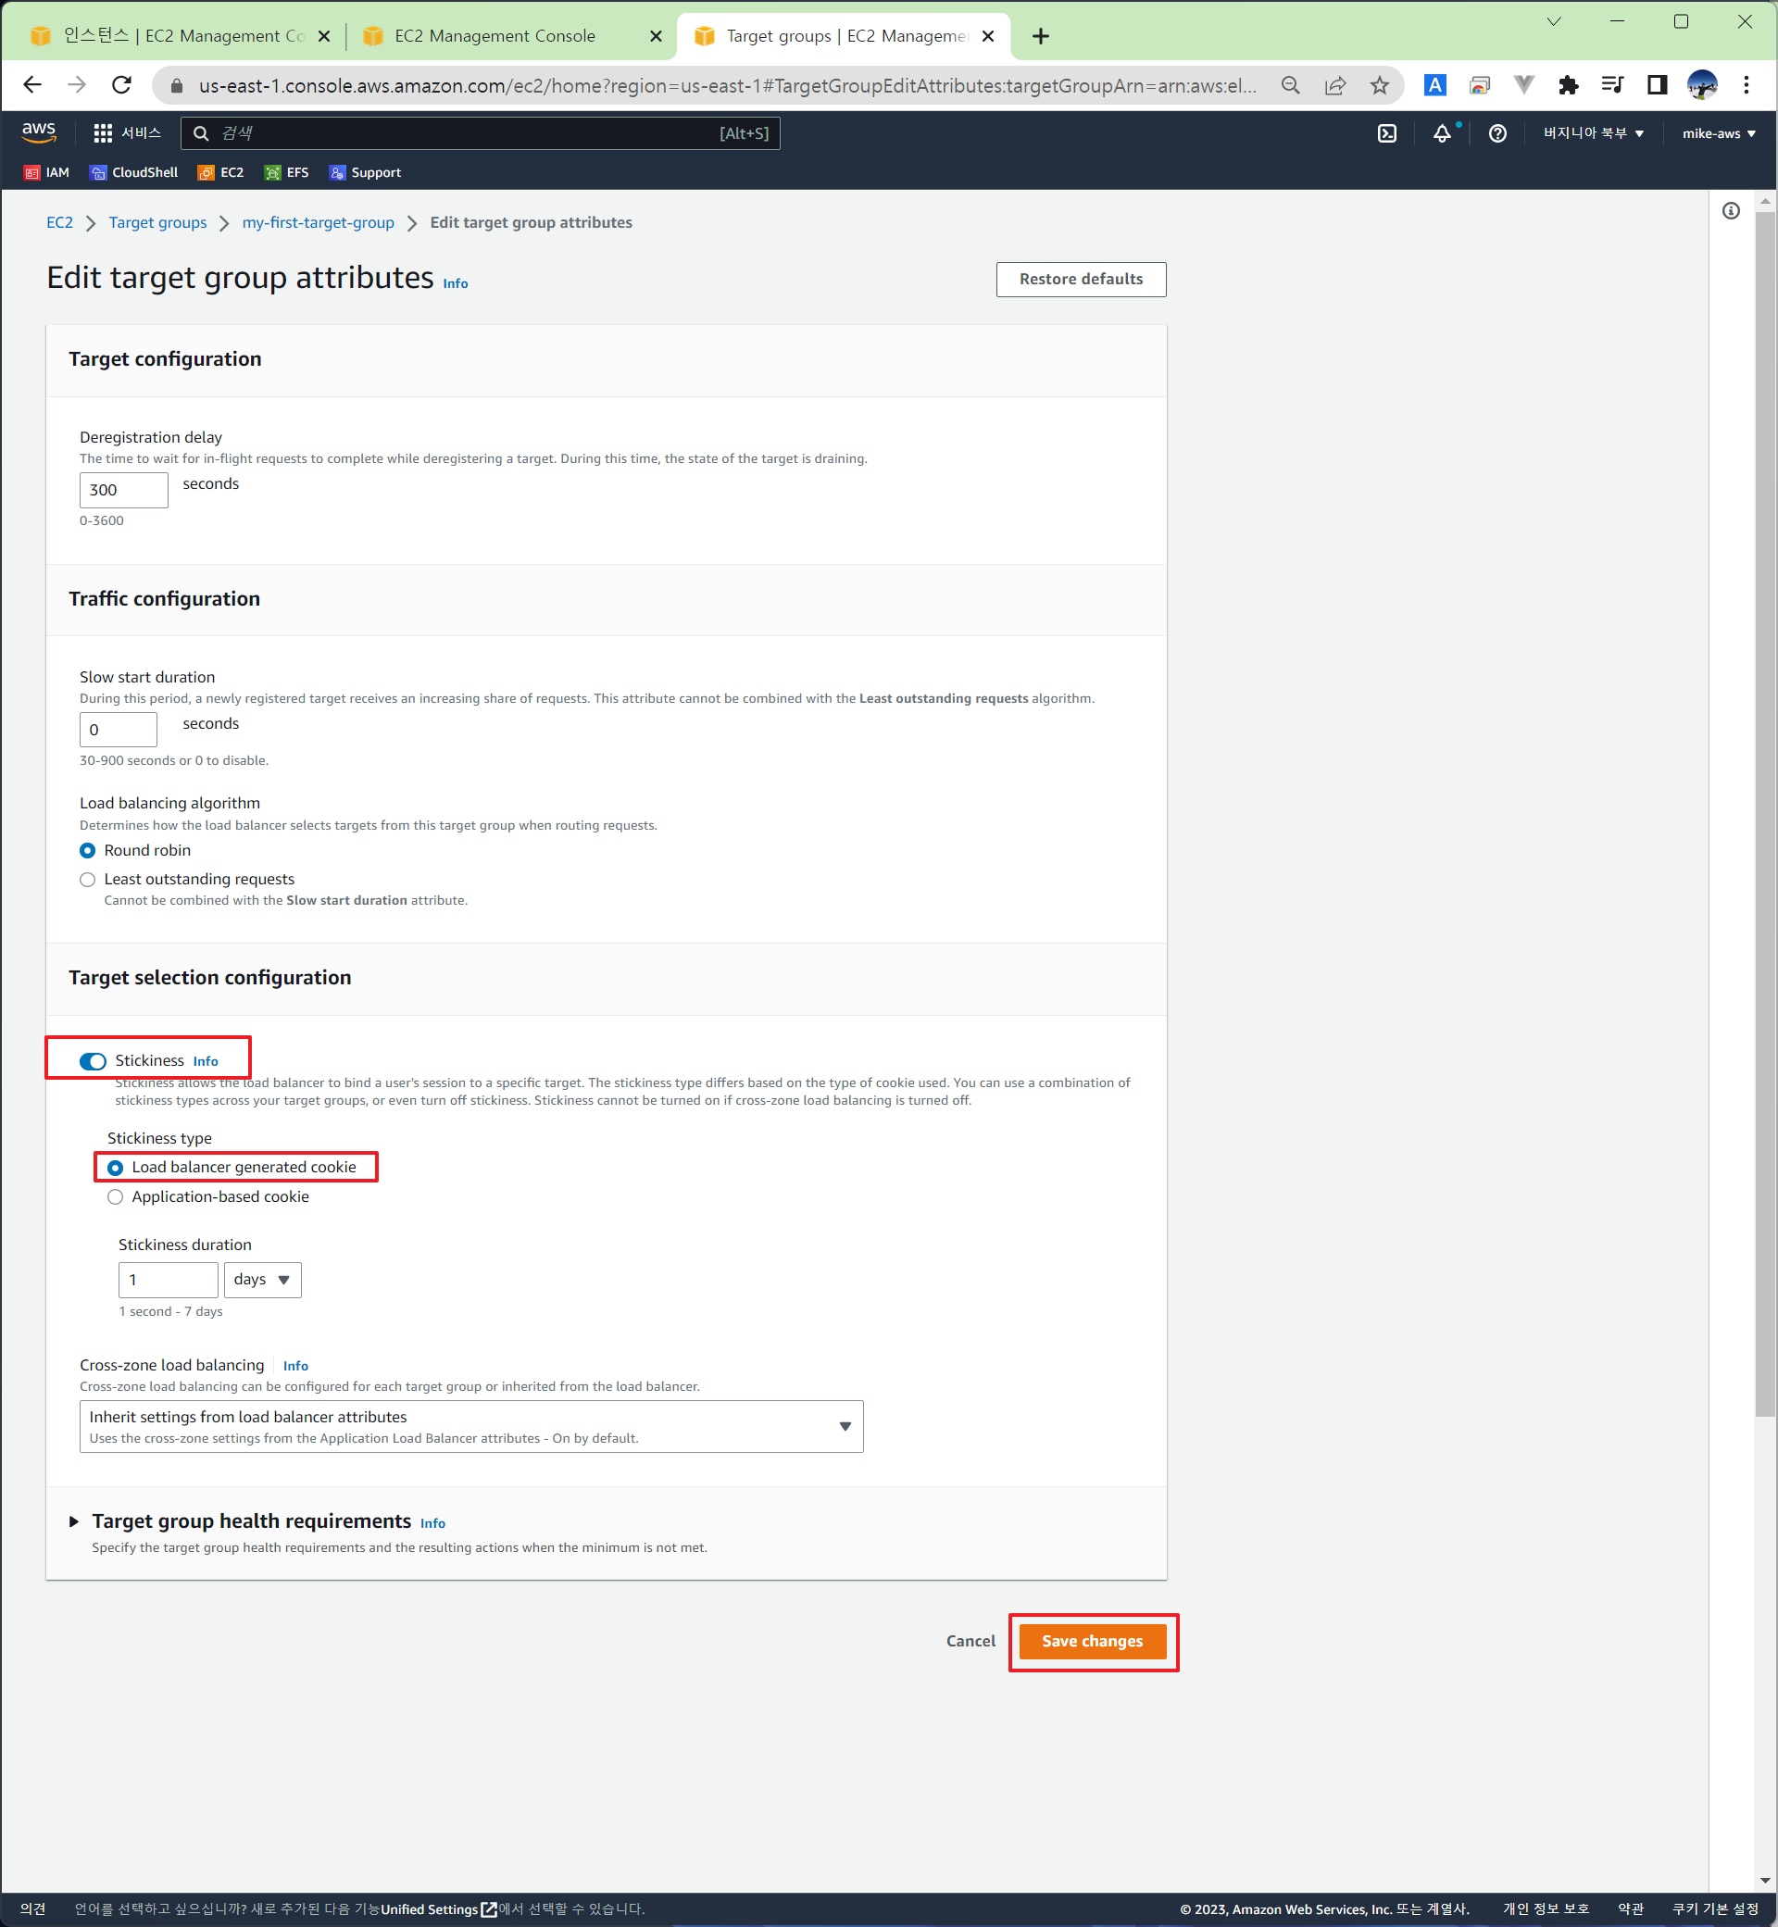Open a new browser tab with plus icon
This screenshot has height=1927, width=1778.
[1040, 36]
